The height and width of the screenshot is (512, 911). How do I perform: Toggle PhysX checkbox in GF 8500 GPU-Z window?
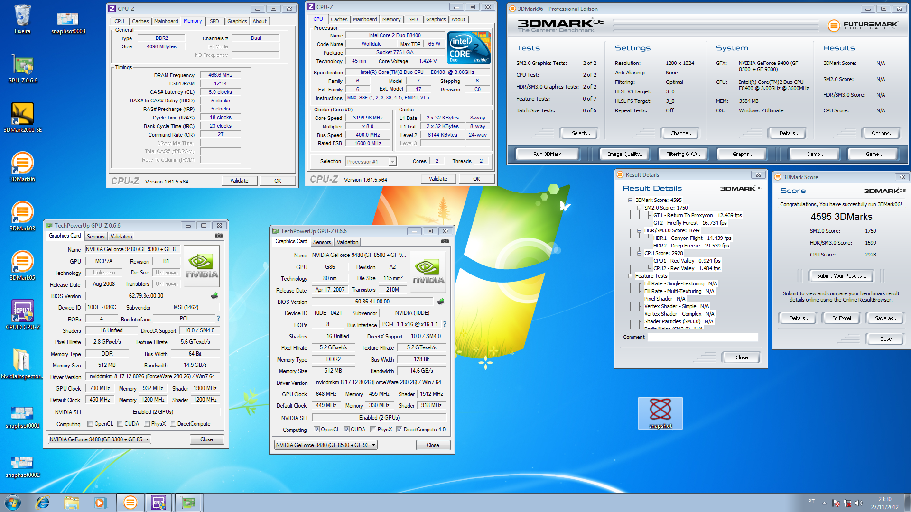pyautogui.click(x=373, y=430)
